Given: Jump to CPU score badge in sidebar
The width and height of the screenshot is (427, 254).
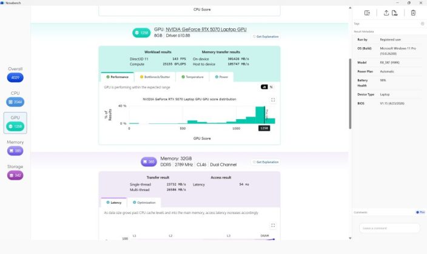Looking at the screenshot, I should [x=15, y=102].
